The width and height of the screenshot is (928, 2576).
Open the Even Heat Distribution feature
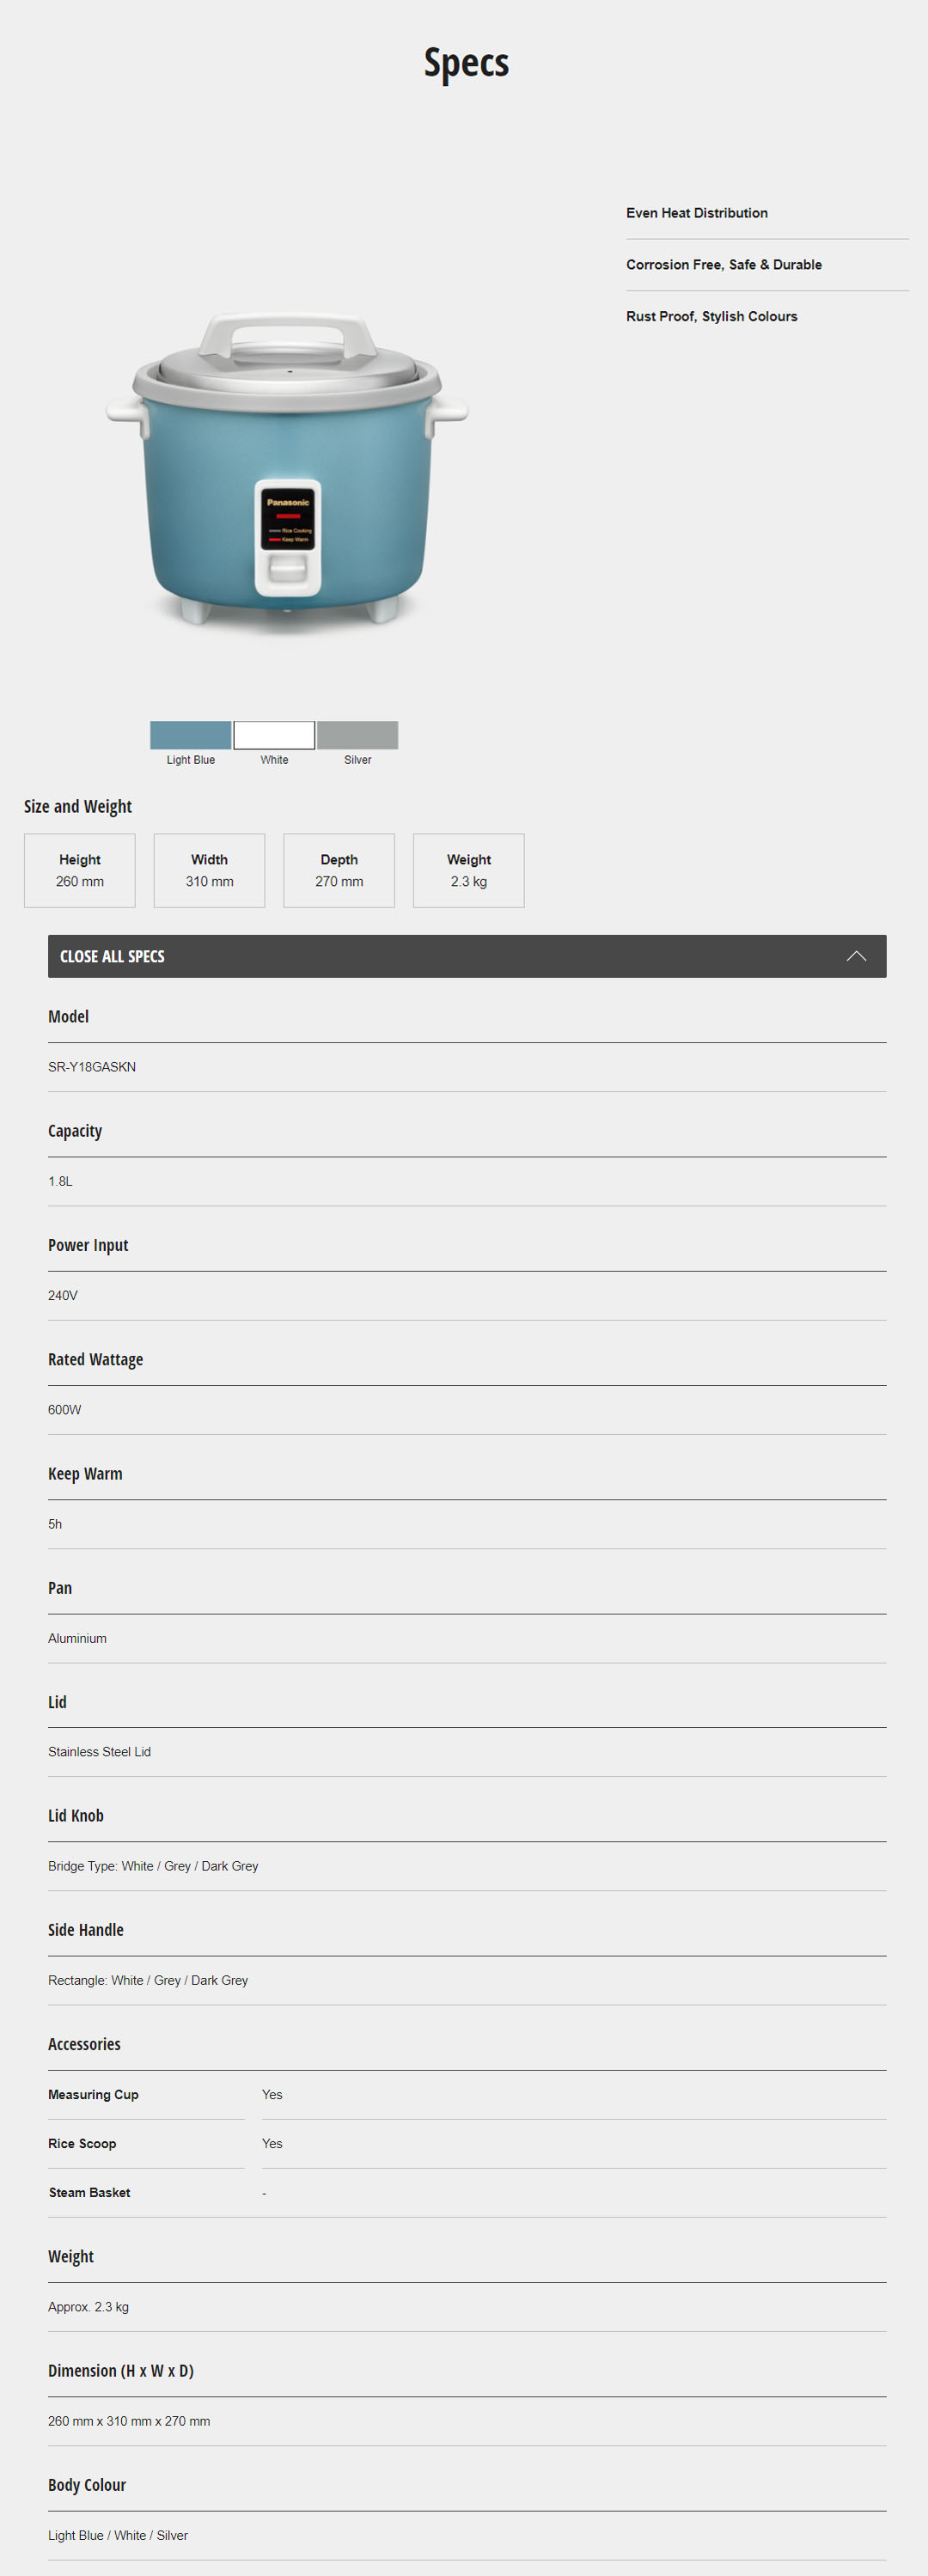point(697,213)
